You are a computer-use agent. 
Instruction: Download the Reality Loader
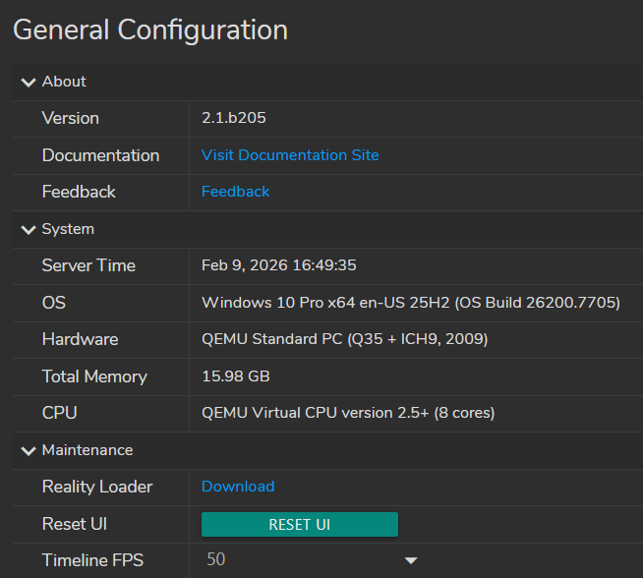(x=238, y=487)
